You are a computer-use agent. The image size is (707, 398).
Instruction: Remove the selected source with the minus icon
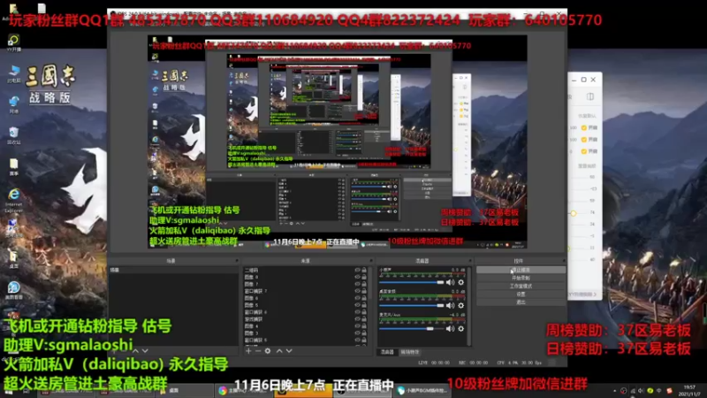pyautogui.click(x=258, y=350)
